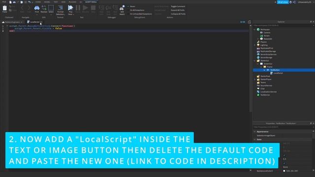Viewport: 315px width, 177px height.
Task: Click the Play Here icon
Action: pyautogui.click(x=70, y=8)
